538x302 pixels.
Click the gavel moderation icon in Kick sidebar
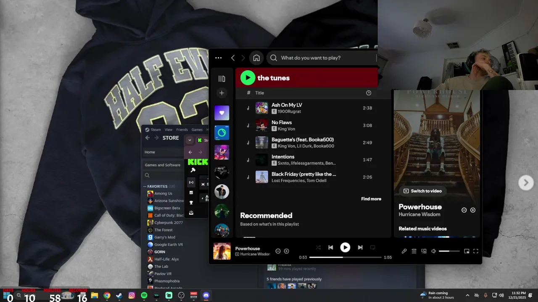tap(193, 170)
